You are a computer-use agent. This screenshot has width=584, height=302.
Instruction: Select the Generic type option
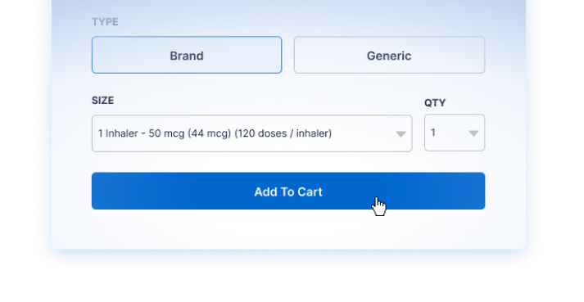389,55
